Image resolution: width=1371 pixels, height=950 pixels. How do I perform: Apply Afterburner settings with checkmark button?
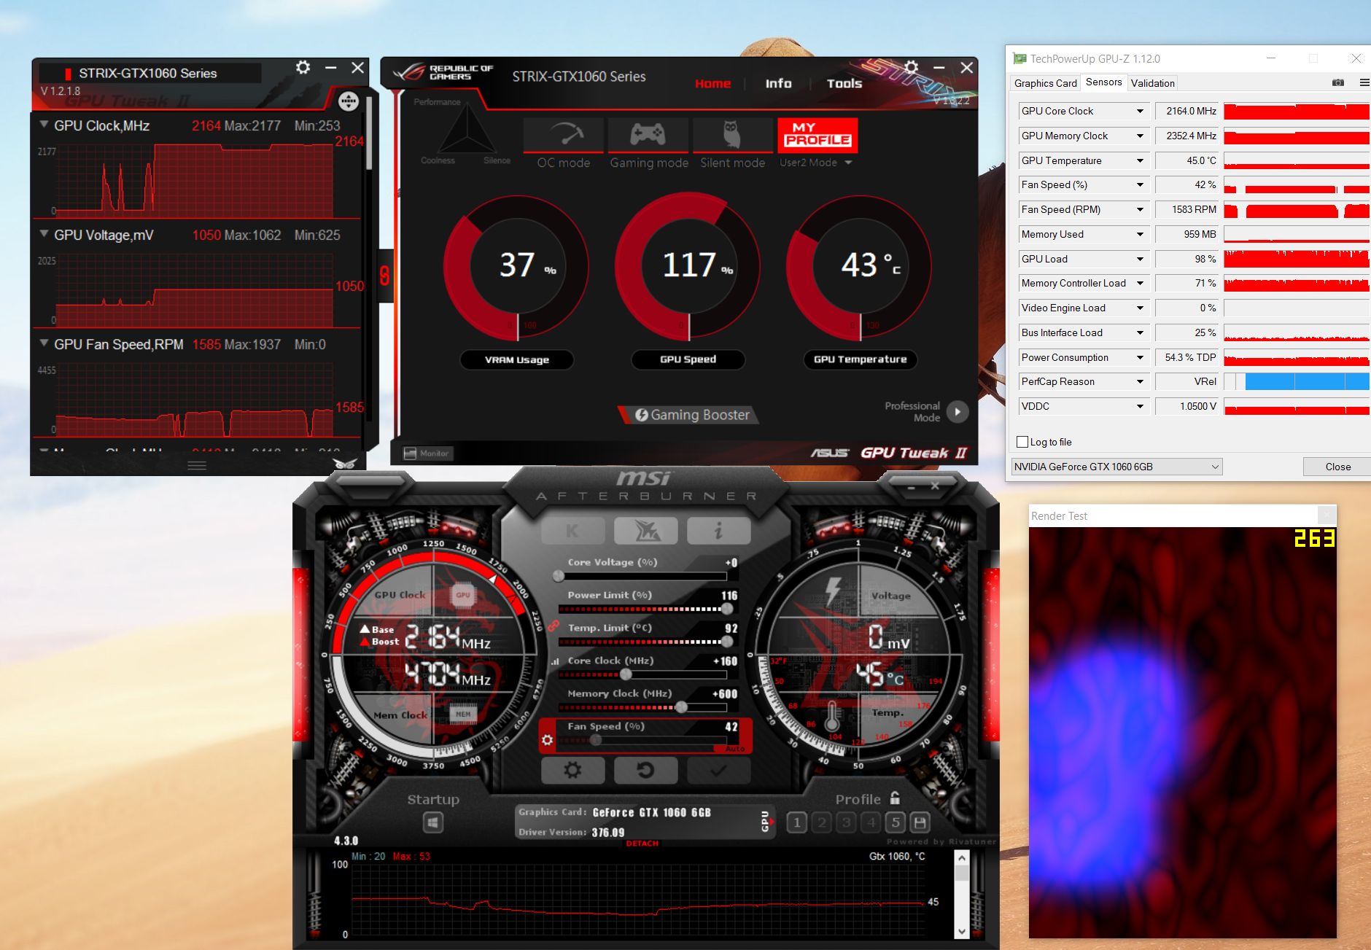[718, 770]
